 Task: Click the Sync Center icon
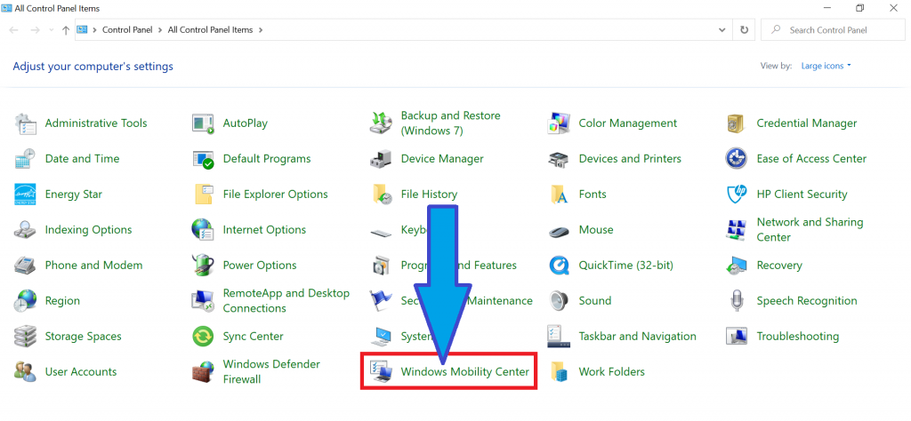204,337
